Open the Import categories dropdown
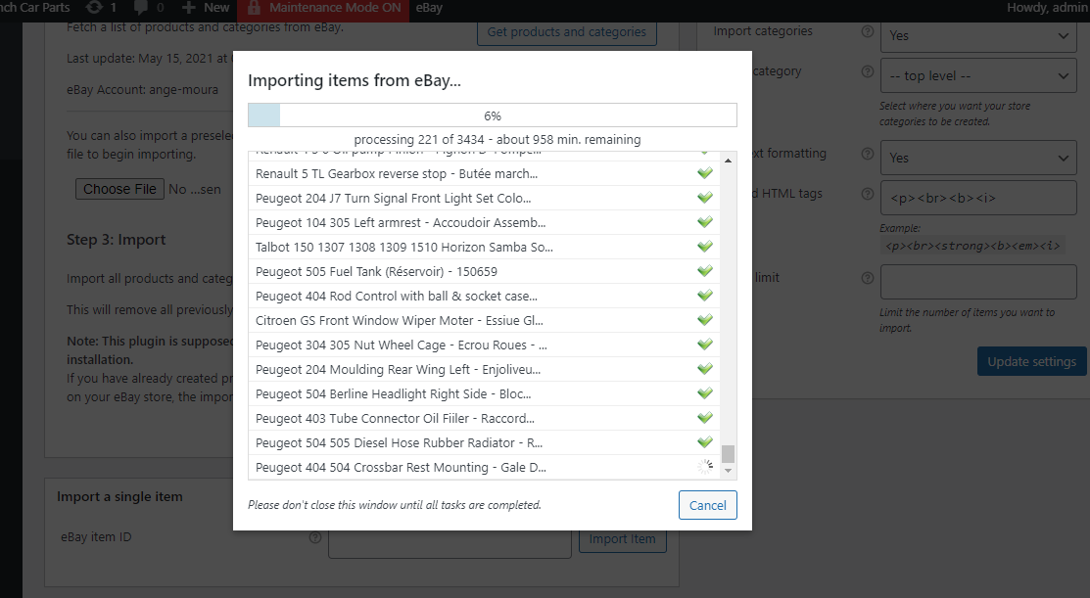Viewport: 1090px width, 598px height. 979,35
